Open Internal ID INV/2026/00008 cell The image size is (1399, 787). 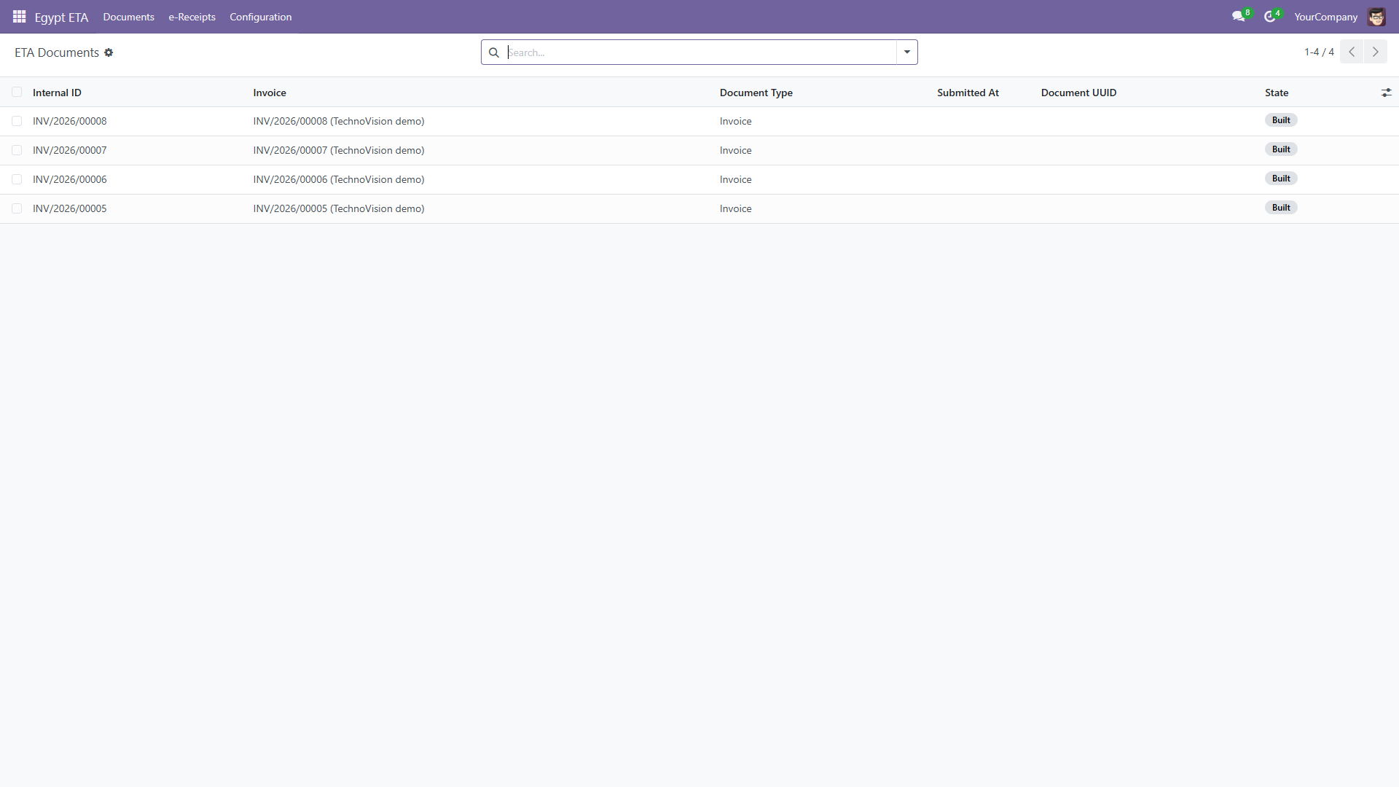click(x=69, y=121)
